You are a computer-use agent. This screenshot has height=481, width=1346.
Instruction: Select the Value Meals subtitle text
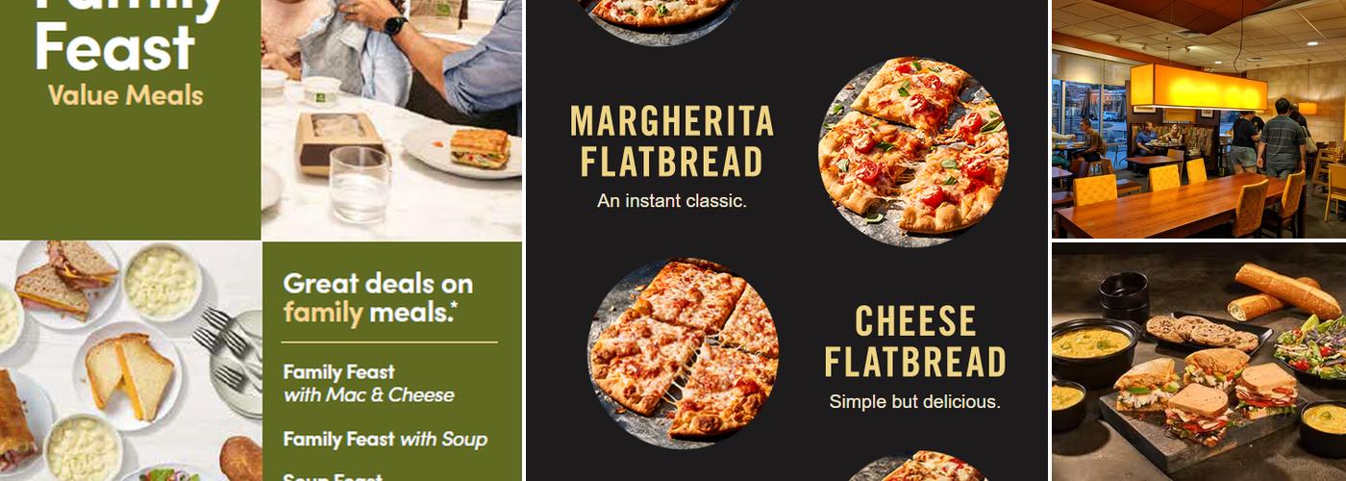125,95
